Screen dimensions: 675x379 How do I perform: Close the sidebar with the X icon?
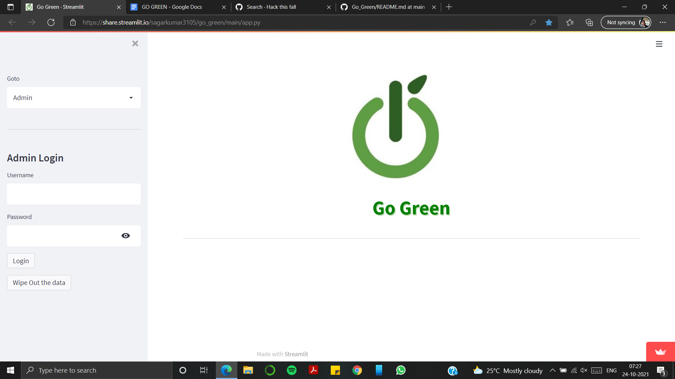(135, 44)
